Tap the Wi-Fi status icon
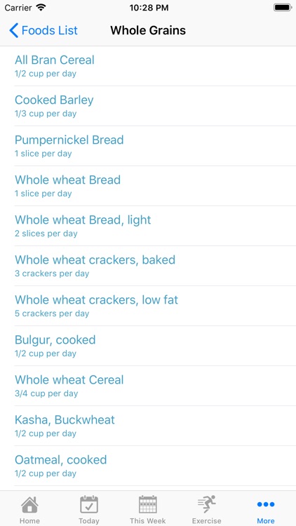The image size is (296, 526). coord(41,8)
